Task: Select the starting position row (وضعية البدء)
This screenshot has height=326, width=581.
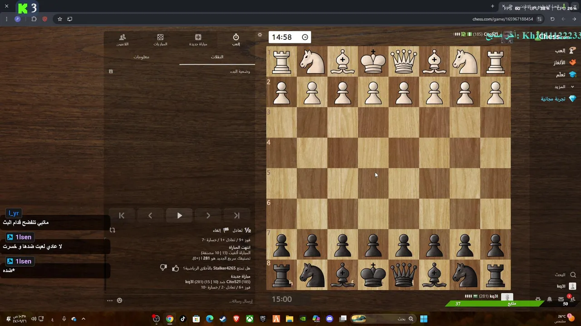Action: click(180, 72)
